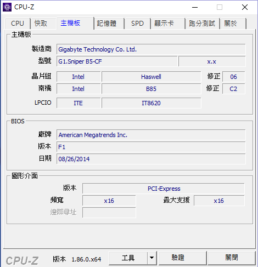Click the BIOS date 08/26/2014
Image resolution: width=258 pixels, height=267 pixels.
pyautogui.click(x=151, y=159)
